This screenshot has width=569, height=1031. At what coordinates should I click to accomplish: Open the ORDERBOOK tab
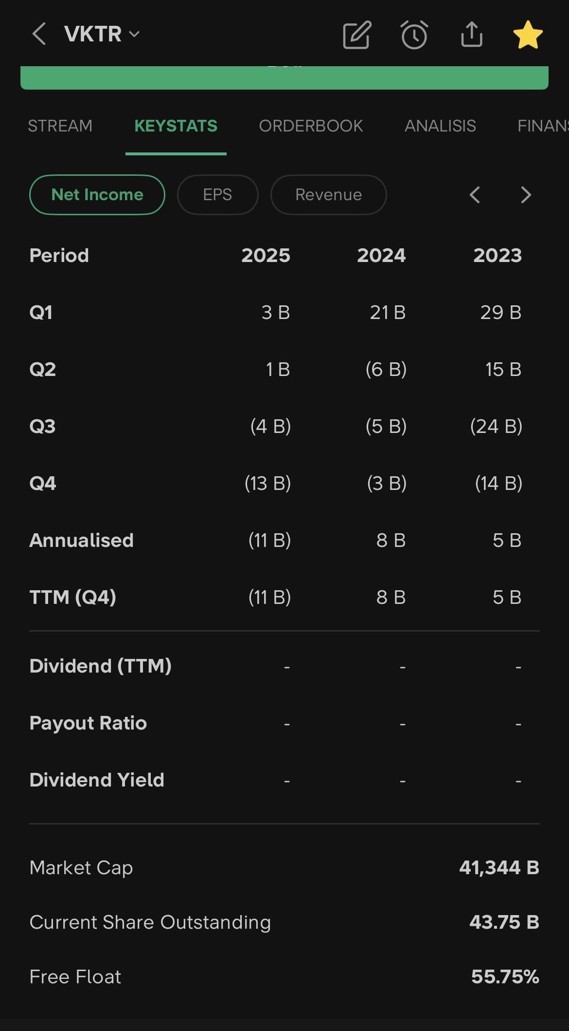[x=311, y=126]
